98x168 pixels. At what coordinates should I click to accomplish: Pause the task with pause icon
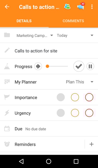tap(90, 66)
